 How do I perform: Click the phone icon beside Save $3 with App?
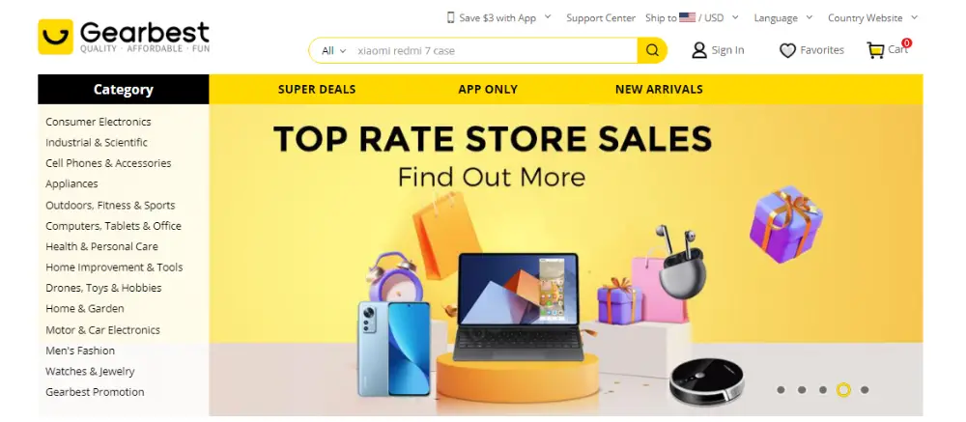[450, 17]
